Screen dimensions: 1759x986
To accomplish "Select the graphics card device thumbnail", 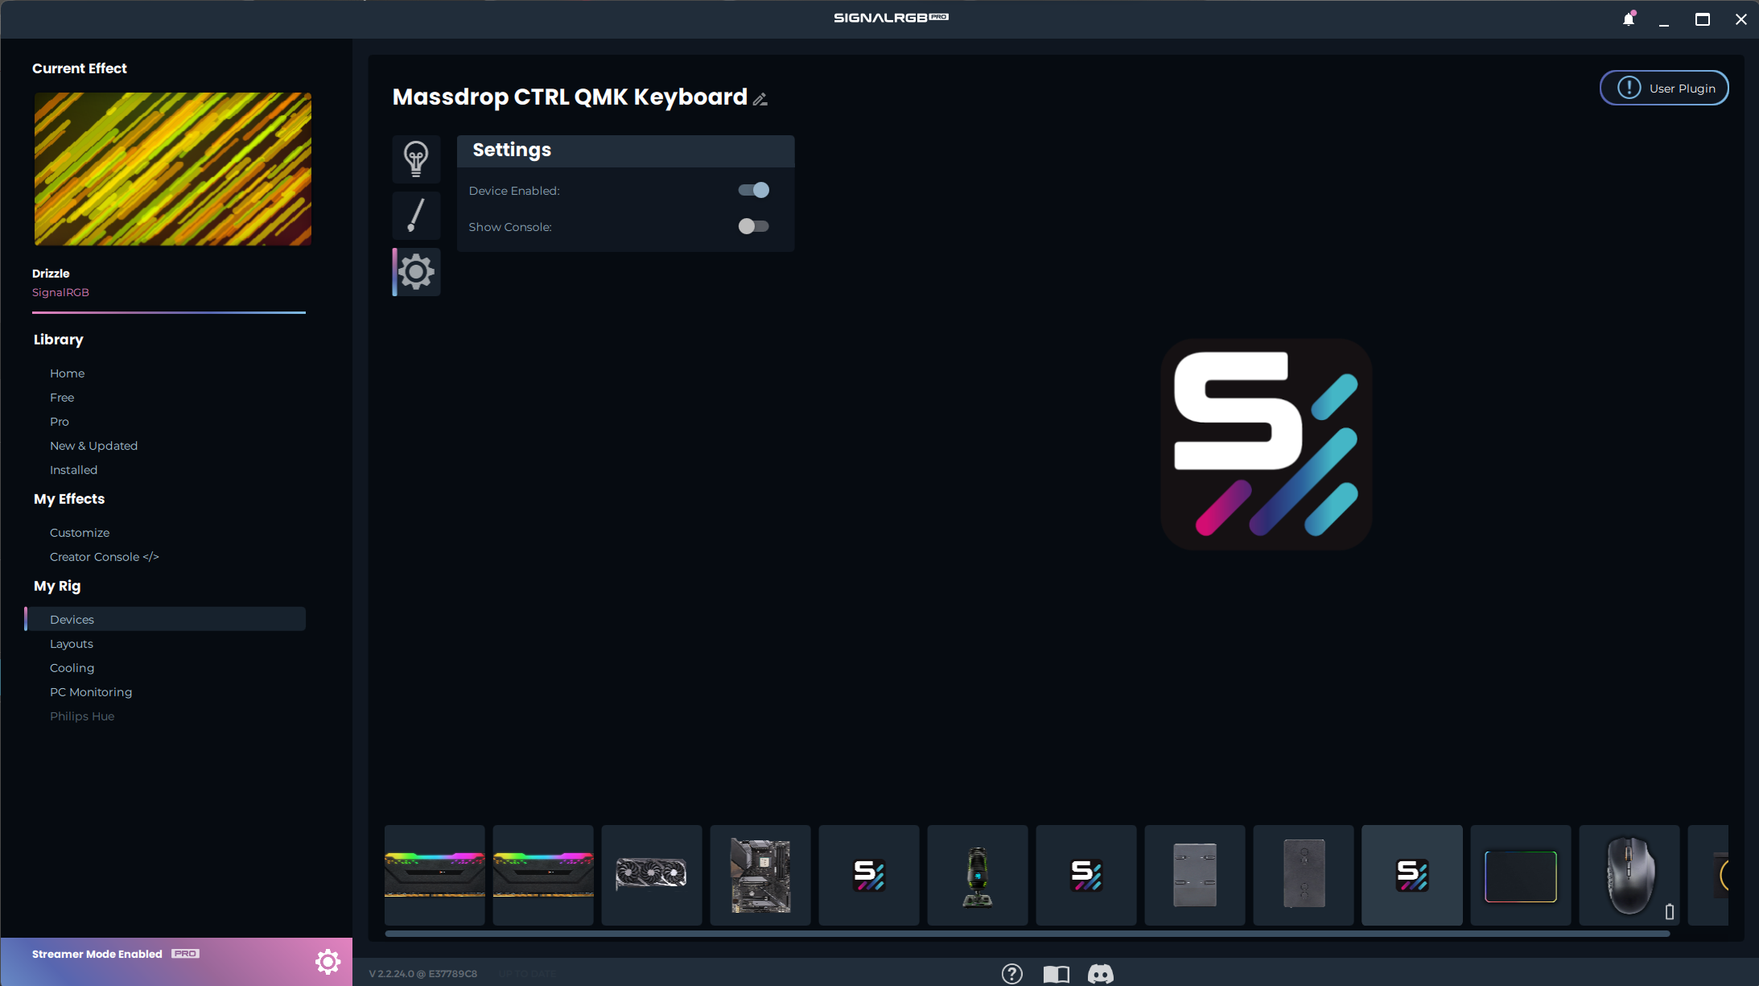I will (651, 875).
